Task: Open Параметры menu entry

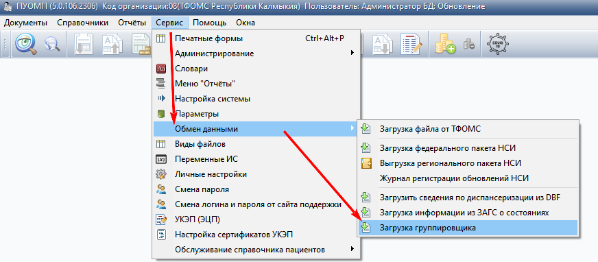Action: click(x=256, y=114)
